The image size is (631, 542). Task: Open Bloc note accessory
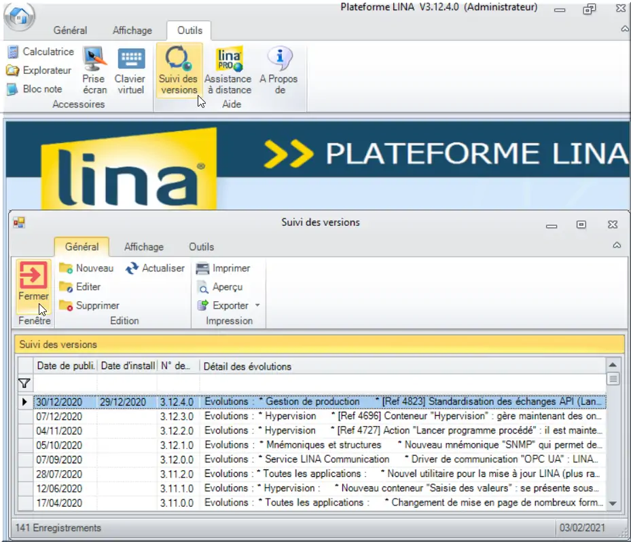[35, 89]
